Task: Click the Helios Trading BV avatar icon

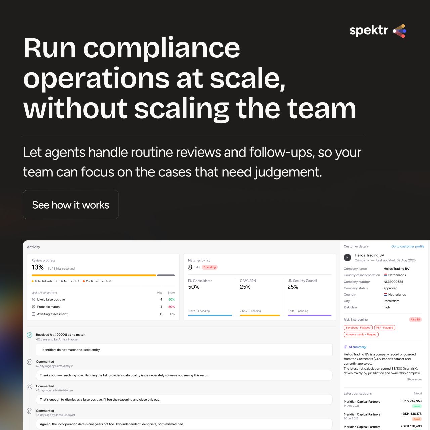Action: coord(347,258)
